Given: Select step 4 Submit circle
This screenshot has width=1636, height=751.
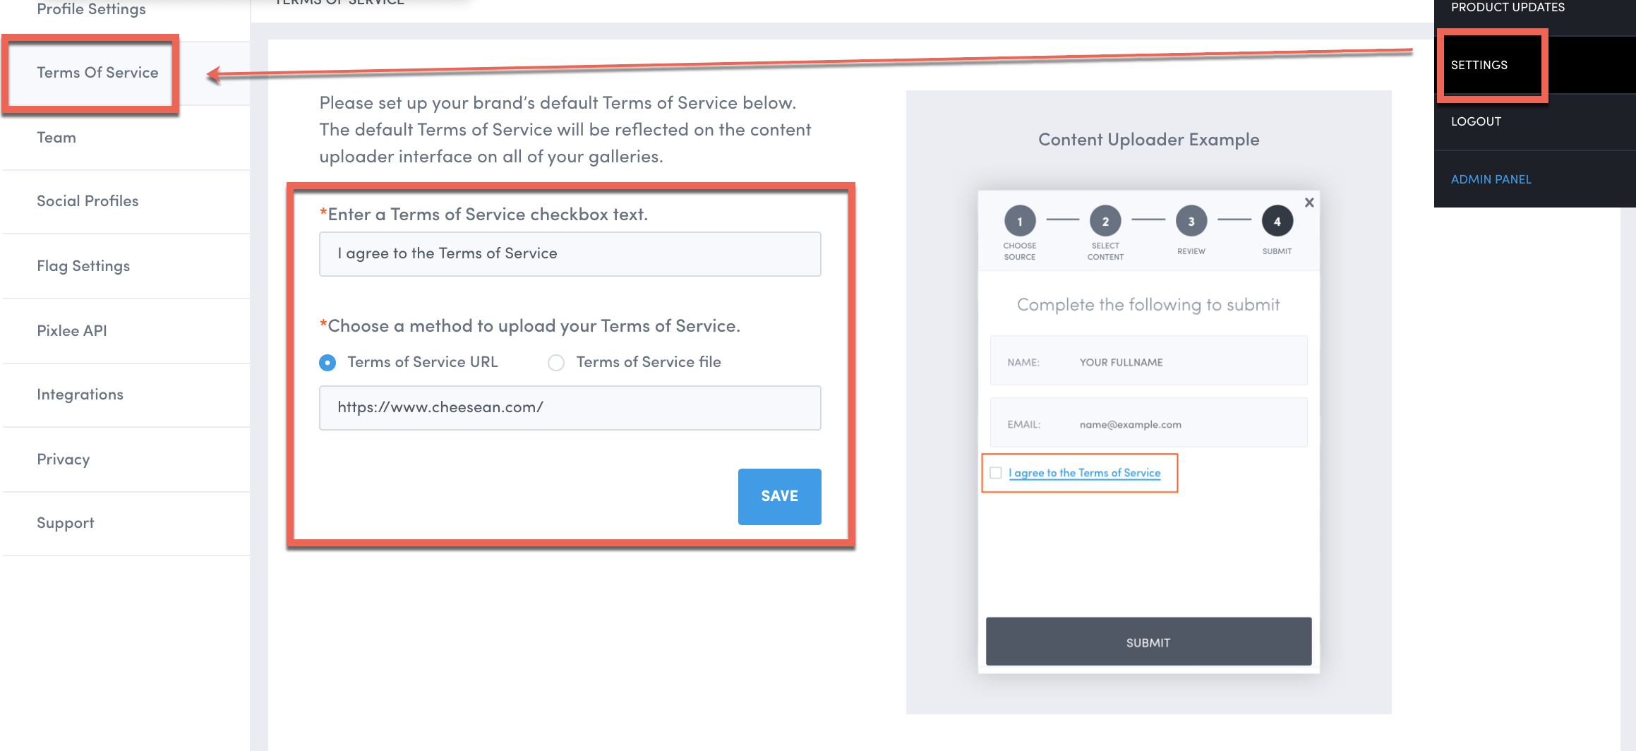Looking at the screenshot, I should [1277, 220].
